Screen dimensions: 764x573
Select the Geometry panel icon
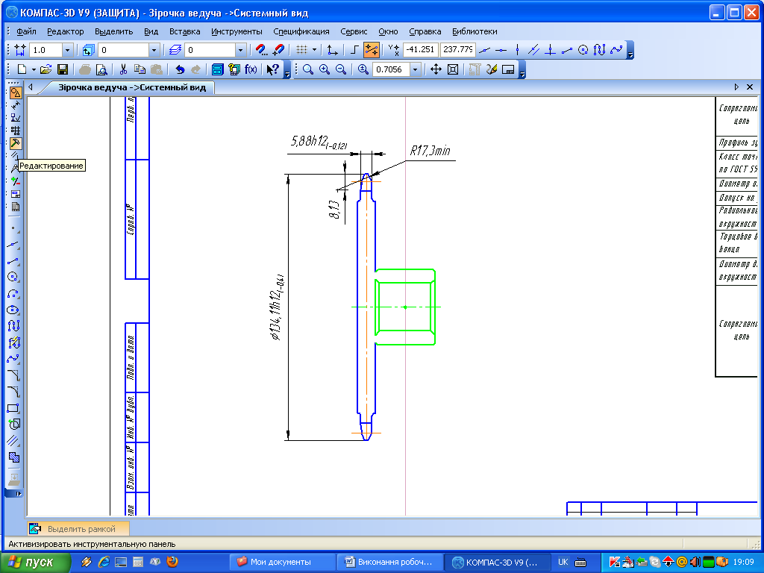[16, 93]
